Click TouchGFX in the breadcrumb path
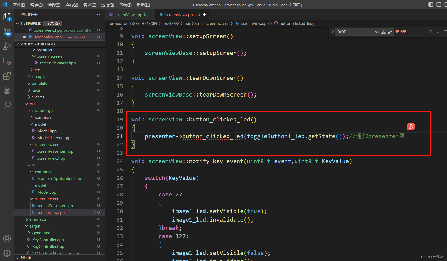Image resolution: width=447 pixels, height=261 pixels. pyautogui.click(x=171, y=23)
